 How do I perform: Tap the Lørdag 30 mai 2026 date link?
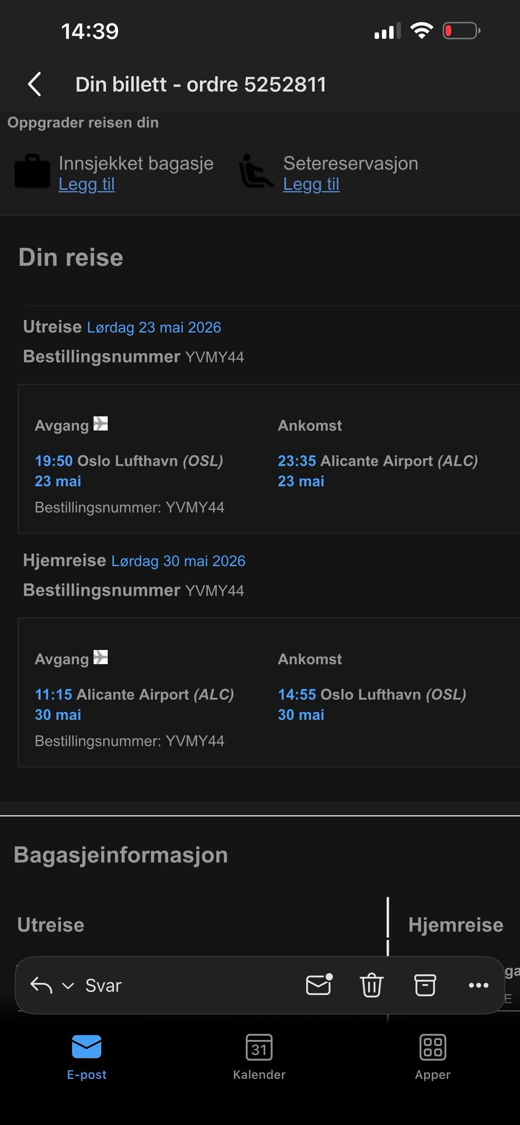178,561
